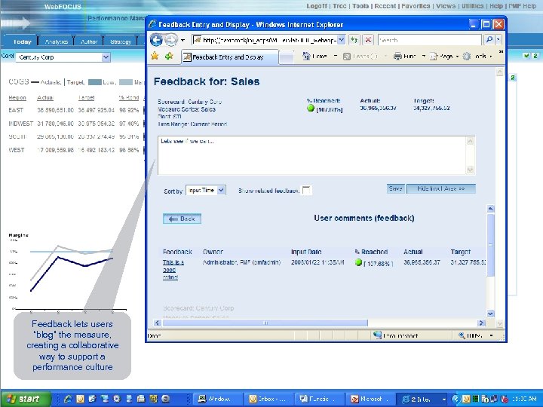The image size is (543, 407).
Task: Click the inner vertical scrollbar down arrow
Action: click(x=491, y=314)
